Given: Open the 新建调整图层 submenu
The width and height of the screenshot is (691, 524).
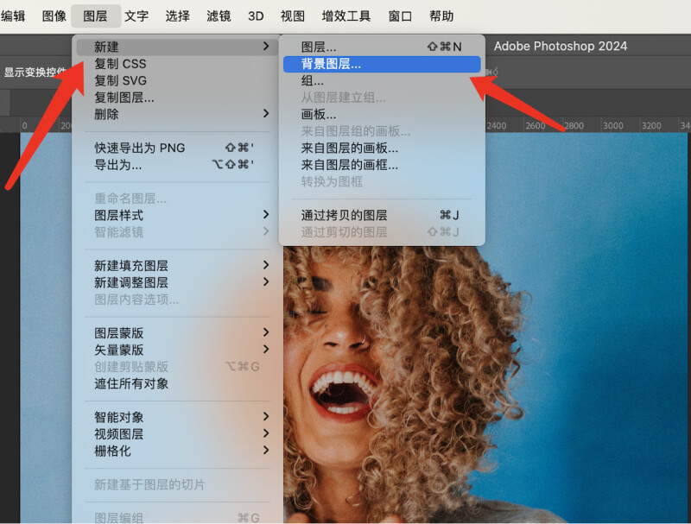Looking at the screenshot, I should click(x=266, y=282).
